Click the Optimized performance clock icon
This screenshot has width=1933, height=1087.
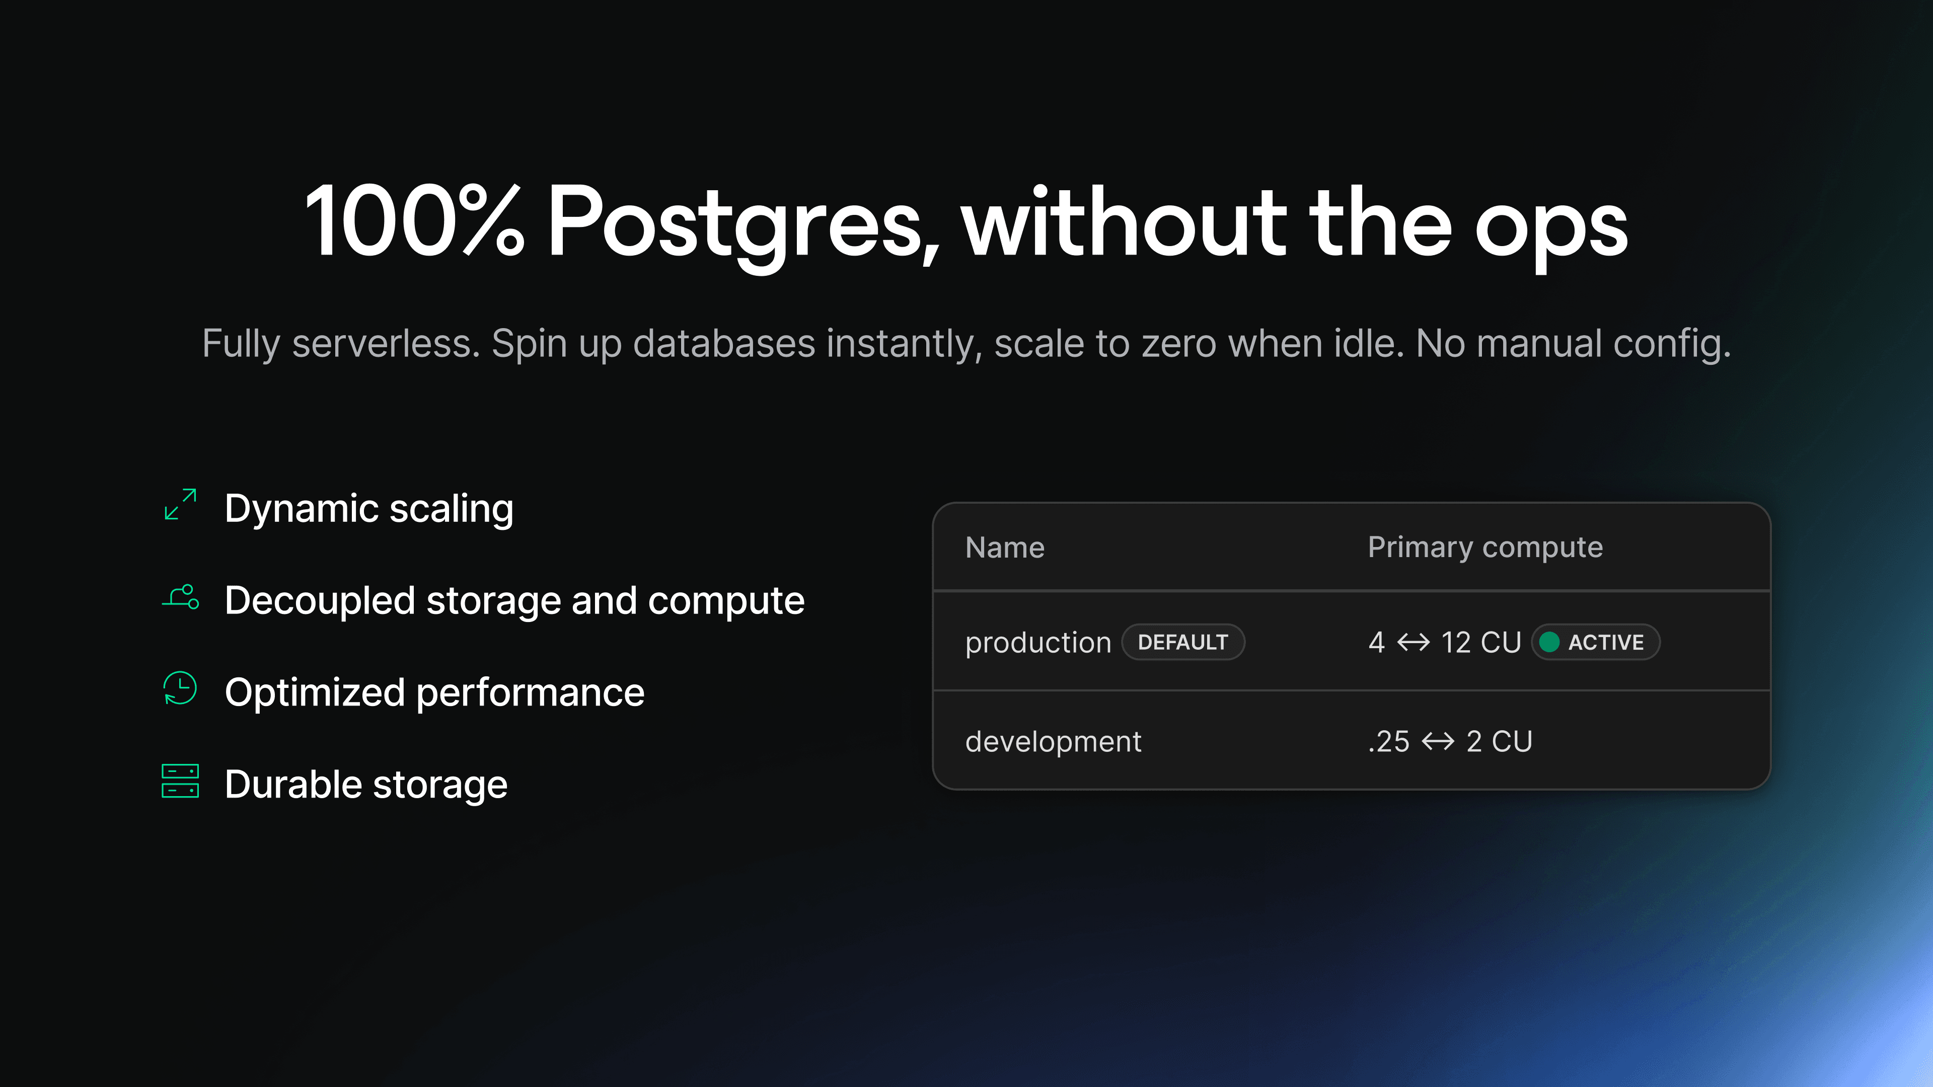pos(180,688)
